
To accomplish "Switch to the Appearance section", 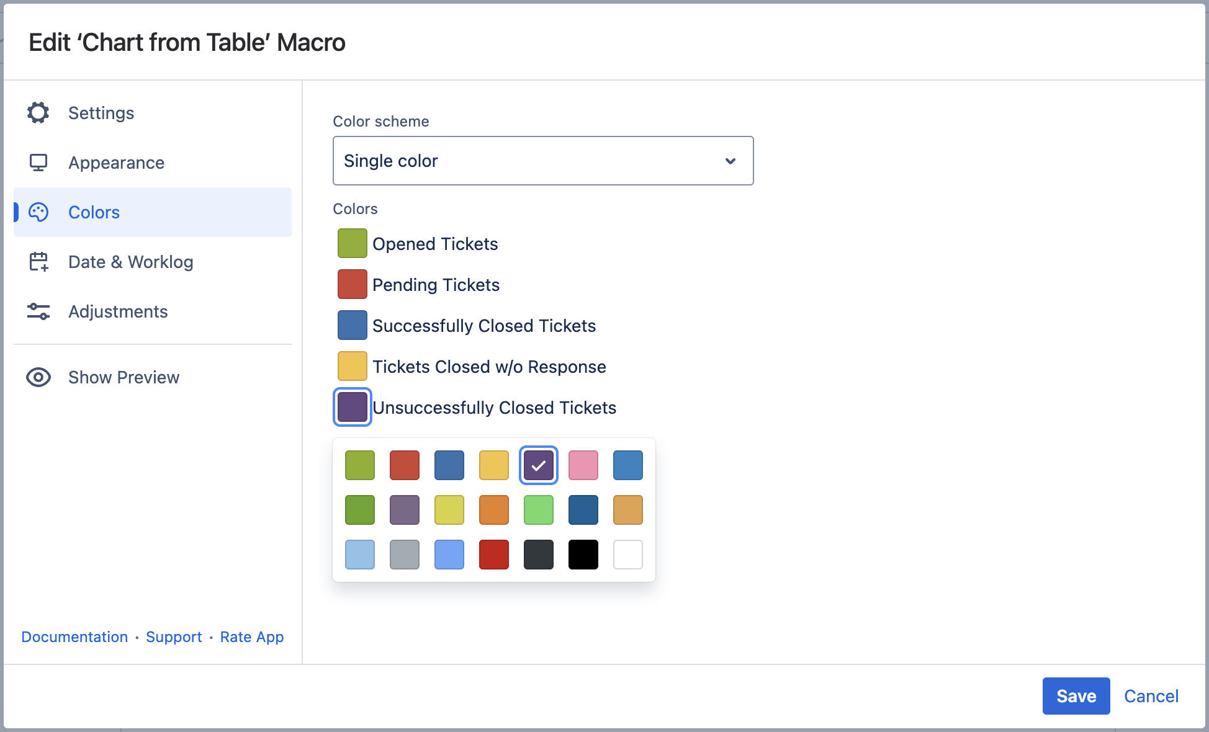I will [116, 163].
